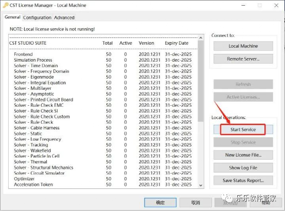Select the Frontend license row
285x211 pixels.
click(x=103, y=54)
